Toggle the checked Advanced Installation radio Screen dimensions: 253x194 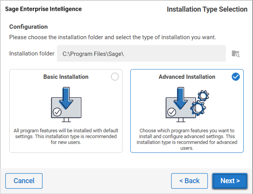(x=236, y=77)
